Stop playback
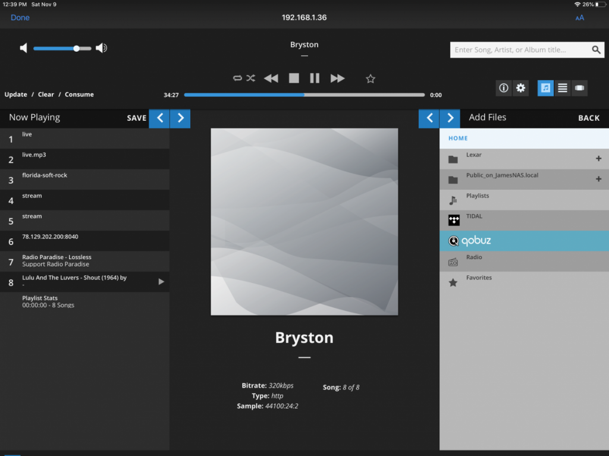 click(294, 78)
